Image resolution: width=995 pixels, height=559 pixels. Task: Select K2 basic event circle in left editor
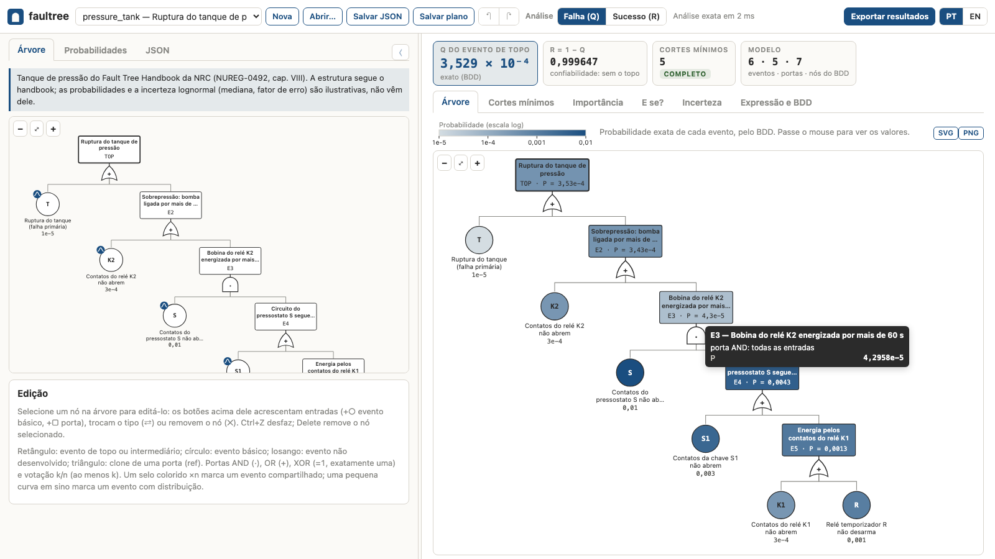tap(111, 260)
